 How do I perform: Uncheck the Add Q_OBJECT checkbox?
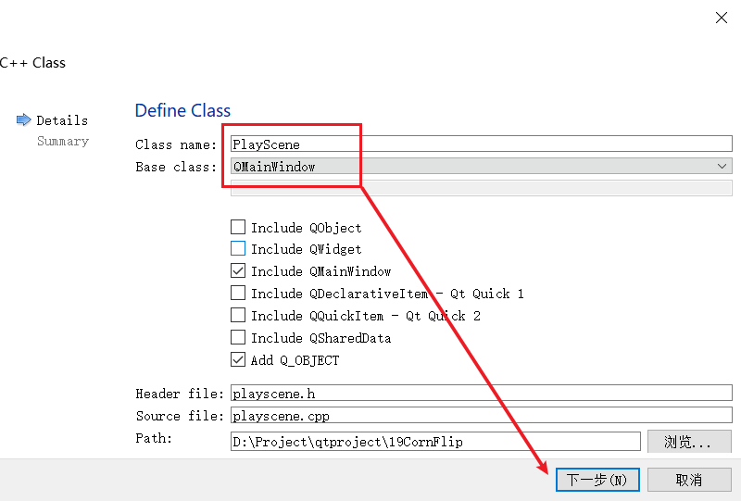coord(238,359)
